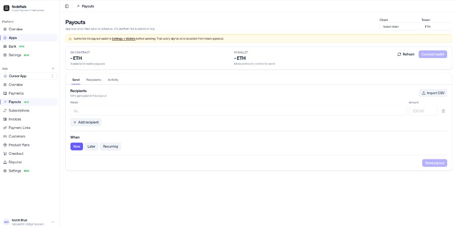This screenshot has width=457, height=228.
Task: Focus the Wallet address input field
Action: click(238, 111)
